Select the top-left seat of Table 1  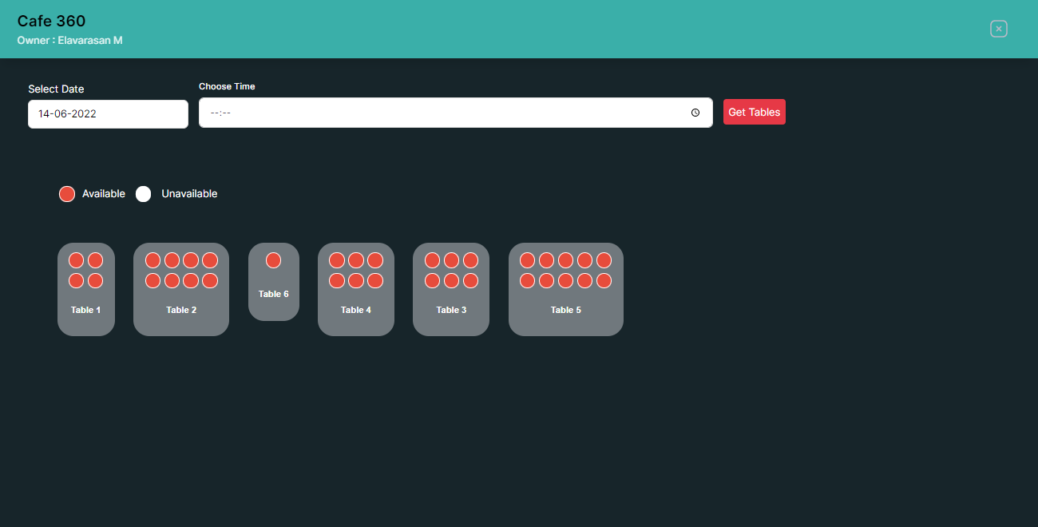click(77, 260)
